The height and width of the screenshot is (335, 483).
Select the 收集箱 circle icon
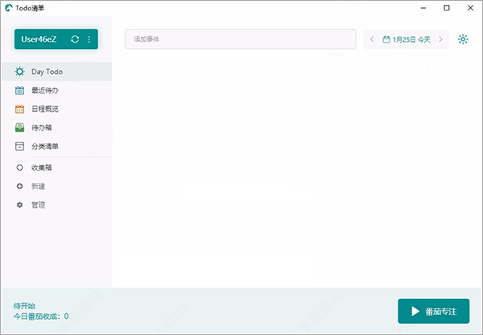coord(19,167)
